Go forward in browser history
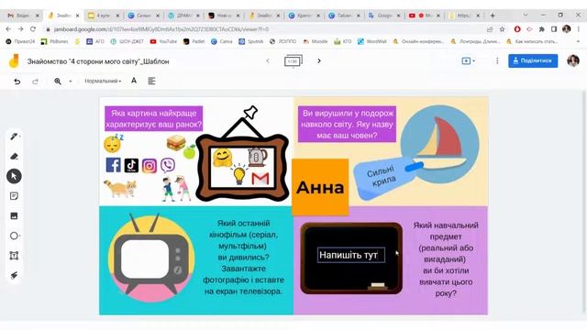Viewport: 587px width, 330px height. (x=20, y=28)
